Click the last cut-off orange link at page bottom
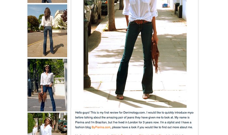The image size is (228, 135). (x=156, y=134)
